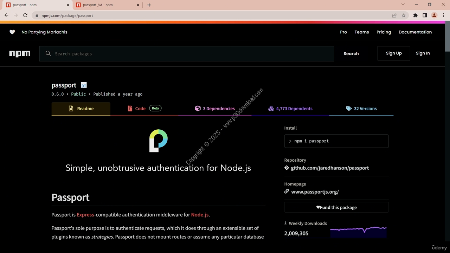Click the Teams link in header
450x253 pixels.
pos(362,32)
